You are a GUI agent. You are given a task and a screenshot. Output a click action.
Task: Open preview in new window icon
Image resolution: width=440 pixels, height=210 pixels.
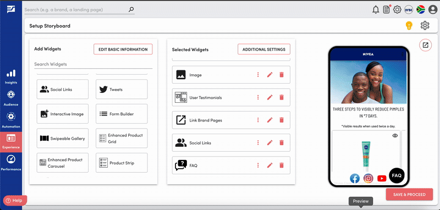[x=425, y=45]
